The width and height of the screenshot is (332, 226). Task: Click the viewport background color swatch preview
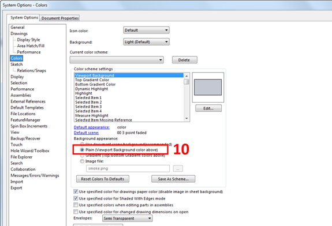pos(208,87)
